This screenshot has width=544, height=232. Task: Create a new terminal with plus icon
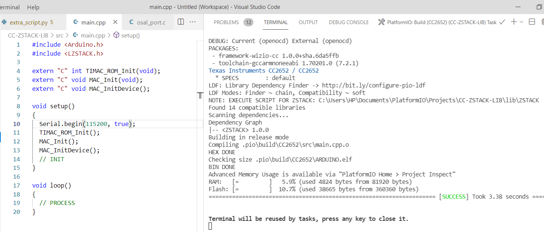pyautogui.click(x=514, y=22)
